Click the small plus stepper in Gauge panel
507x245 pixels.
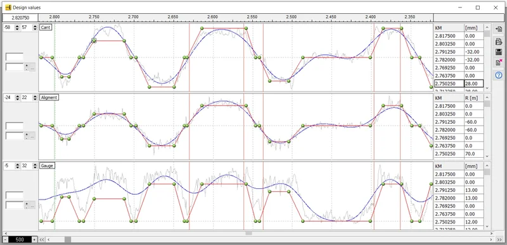[x=27, y=203]
